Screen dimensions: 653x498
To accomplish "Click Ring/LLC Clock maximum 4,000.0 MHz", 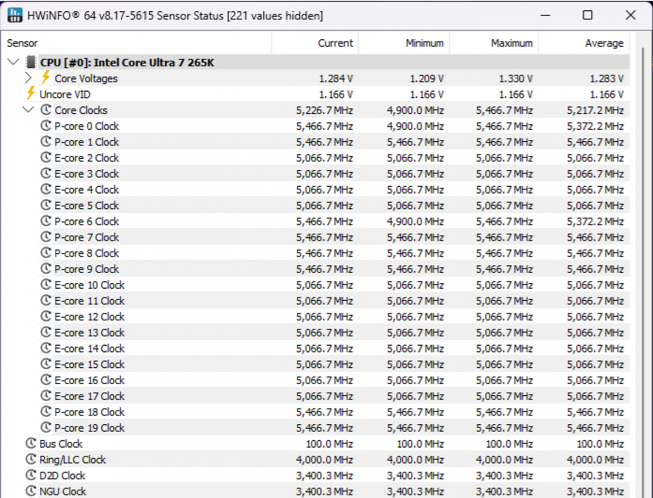I will point(505,459).
